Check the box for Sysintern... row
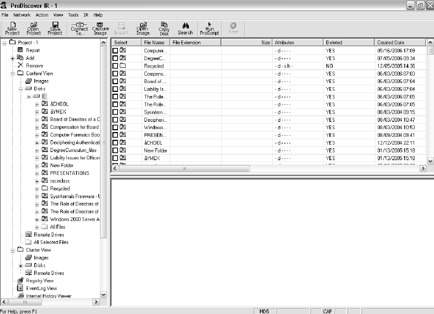The width and height of the screenshot is (434, 314). (x=115, y=112)
